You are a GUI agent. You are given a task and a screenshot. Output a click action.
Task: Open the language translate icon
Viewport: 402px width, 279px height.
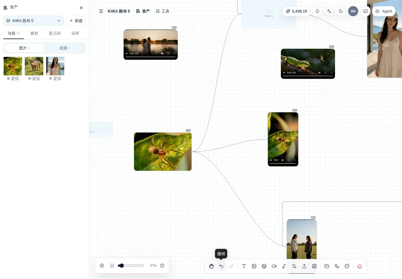click(329, 11)
